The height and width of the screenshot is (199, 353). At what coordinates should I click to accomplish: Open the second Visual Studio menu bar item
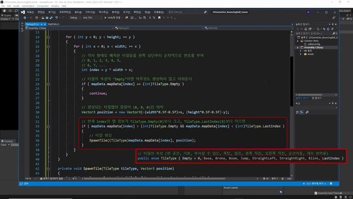click(41, 12)
